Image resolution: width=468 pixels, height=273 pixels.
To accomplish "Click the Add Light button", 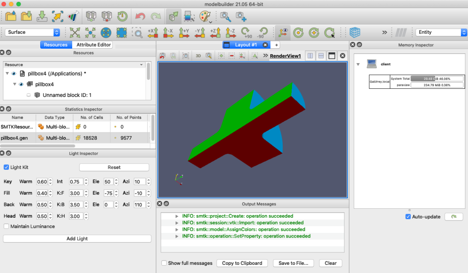I will coord(77,239).
